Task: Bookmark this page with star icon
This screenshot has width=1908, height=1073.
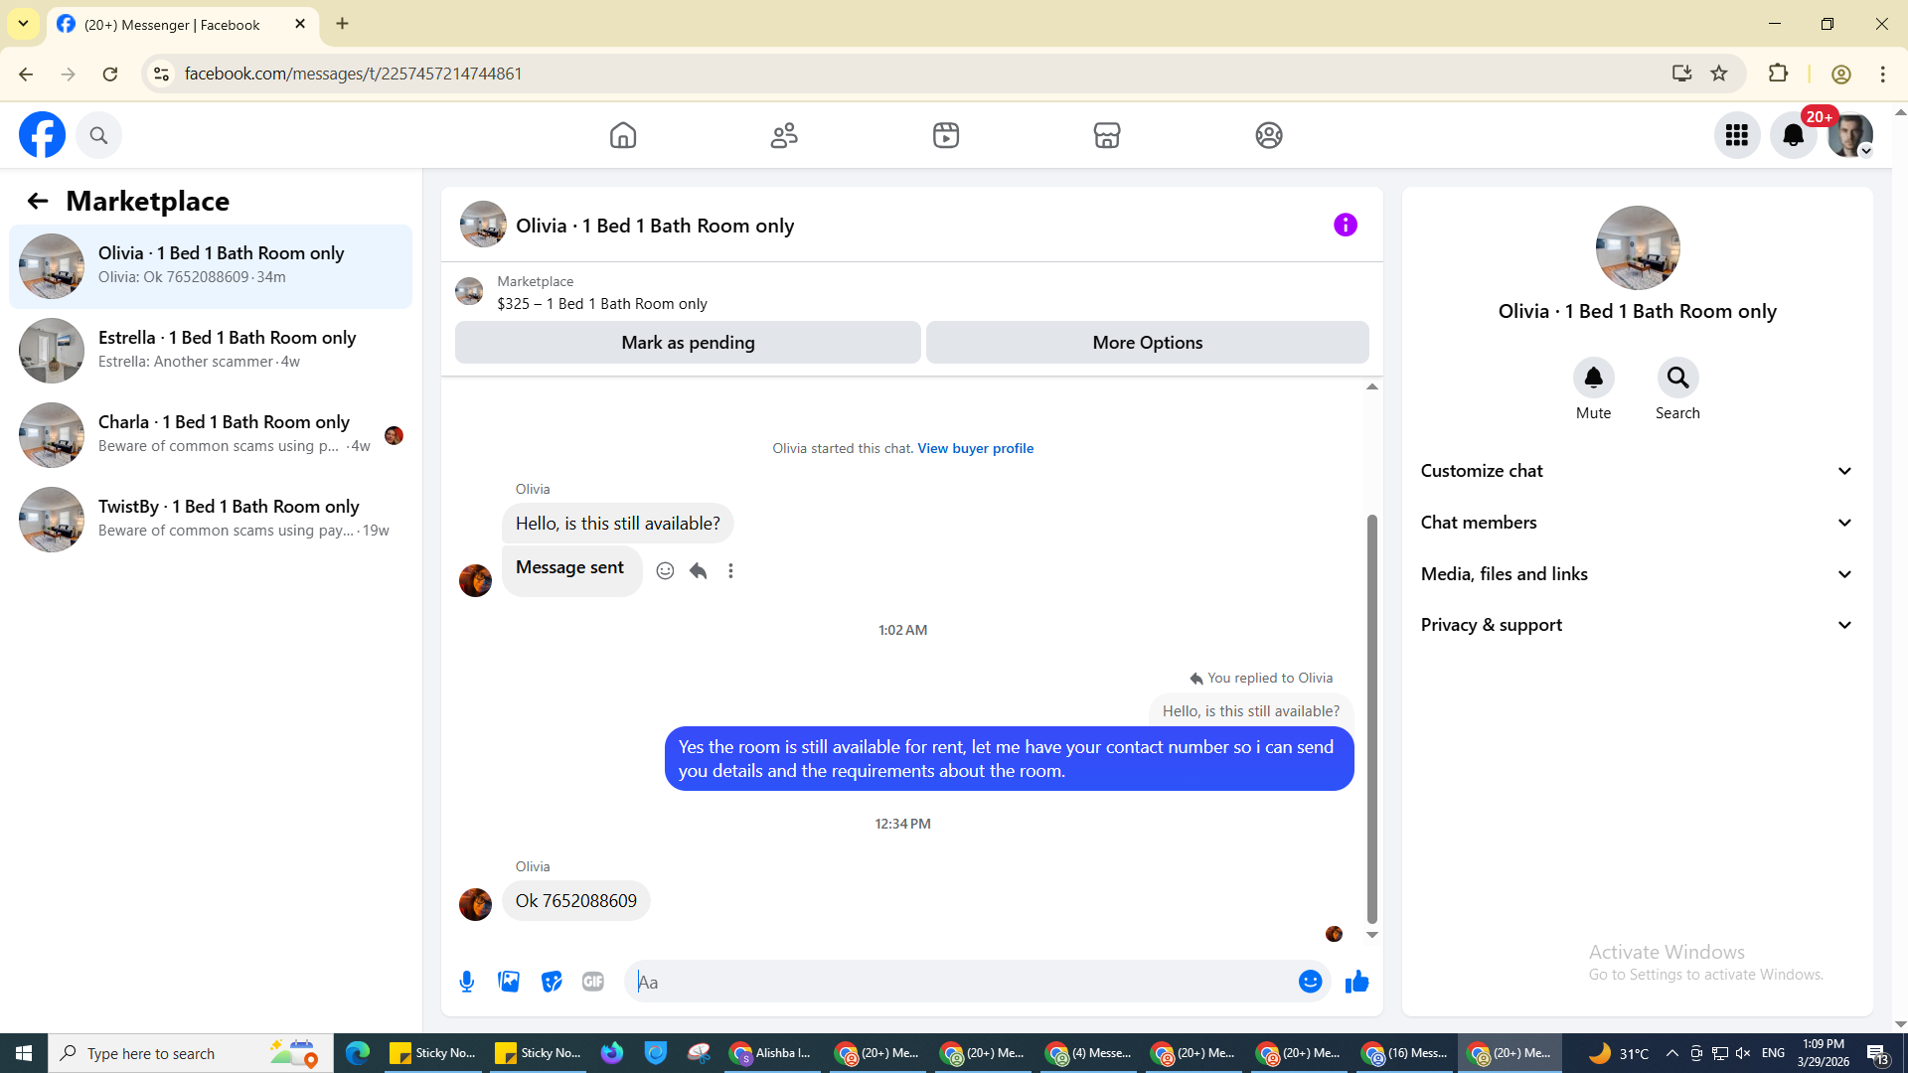Action: point(1719,74)
